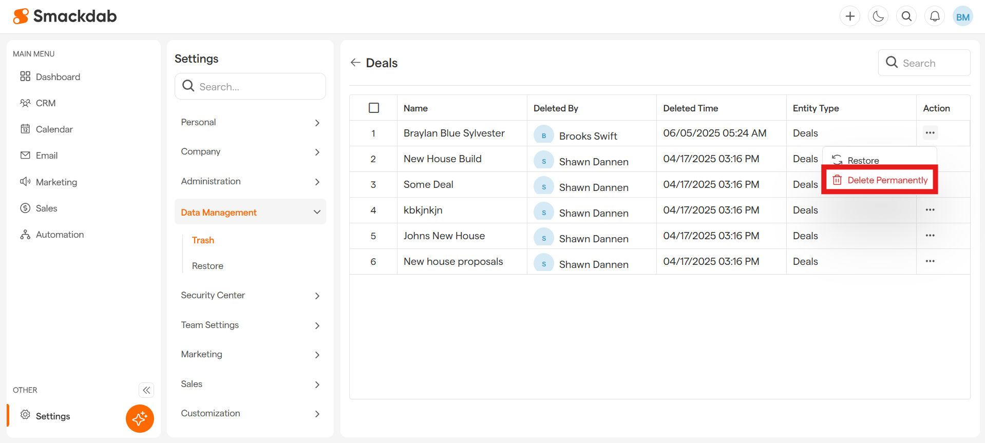Open Dashboard from main menu
This screenshot has width=985, height=443.
pos(50,76)
